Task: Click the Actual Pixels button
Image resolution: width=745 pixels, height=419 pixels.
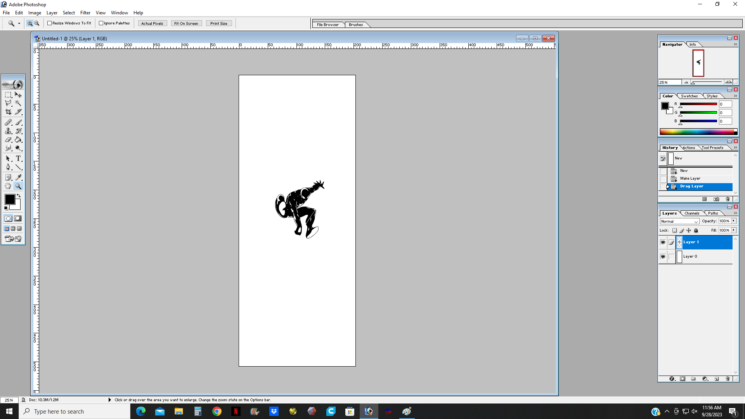Action: (x=152, y=23)
